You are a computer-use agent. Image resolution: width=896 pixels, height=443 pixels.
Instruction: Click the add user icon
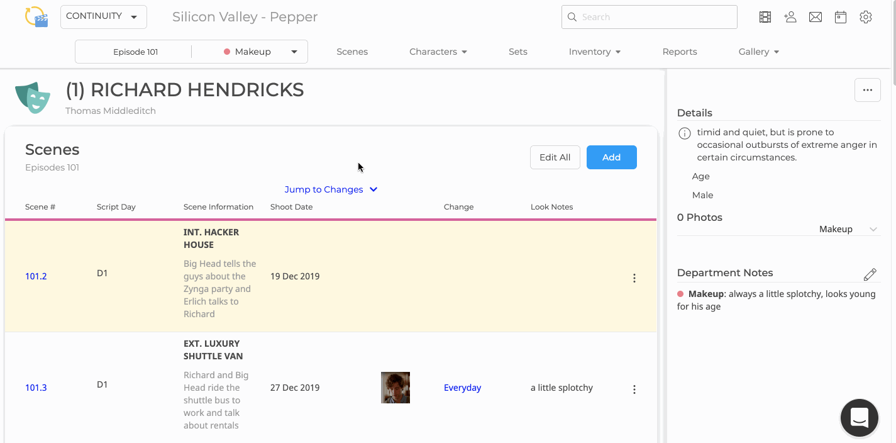coord(790,17)
